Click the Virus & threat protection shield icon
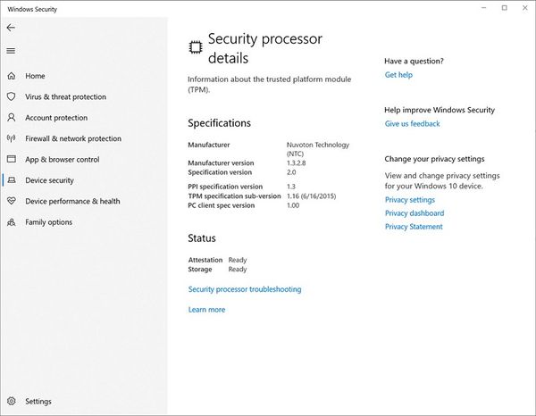This screenshot has height=416, width=536. click(x=11, y=96)
